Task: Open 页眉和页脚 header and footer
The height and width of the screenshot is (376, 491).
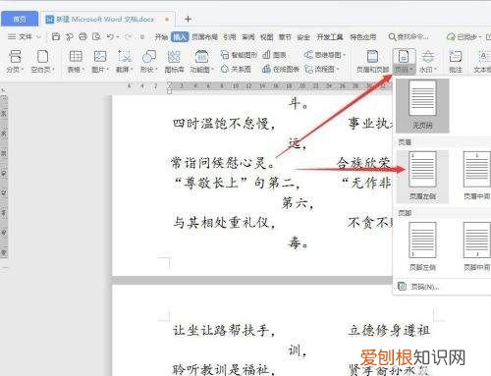Action: 372,61
